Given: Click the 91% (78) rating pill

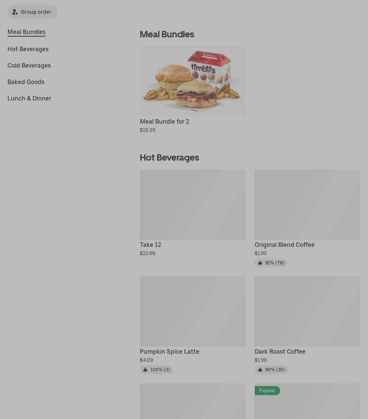Looking at the screenshot, I should 271,263.
